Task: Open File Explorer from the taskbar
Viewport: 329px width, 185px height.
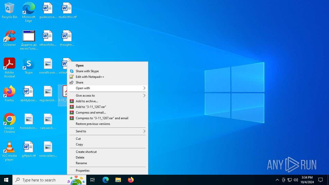Action: point(118,180)
